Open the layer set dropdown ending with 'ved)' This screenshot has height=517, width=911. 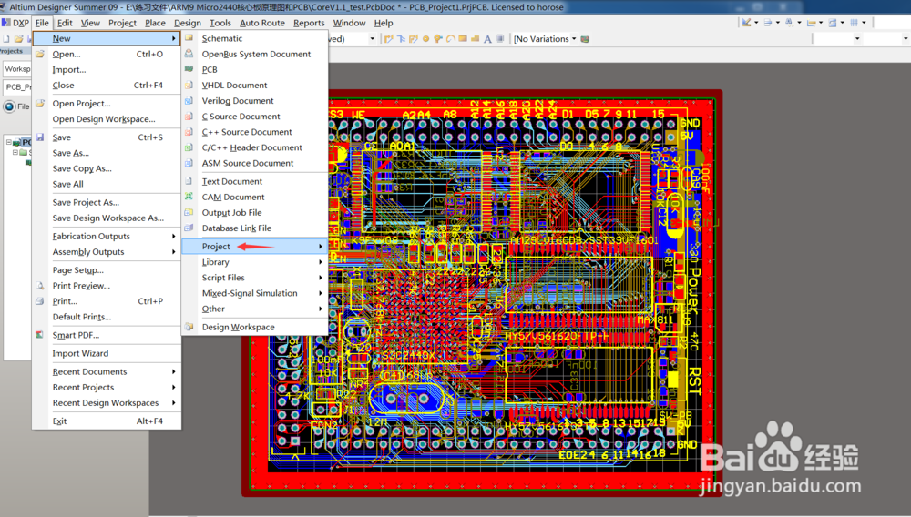click(x=372, y=39)
